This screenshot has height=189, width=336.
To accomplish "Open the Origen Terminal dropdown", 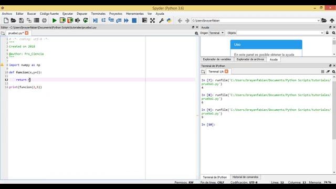I will click(x=216, y=33).
